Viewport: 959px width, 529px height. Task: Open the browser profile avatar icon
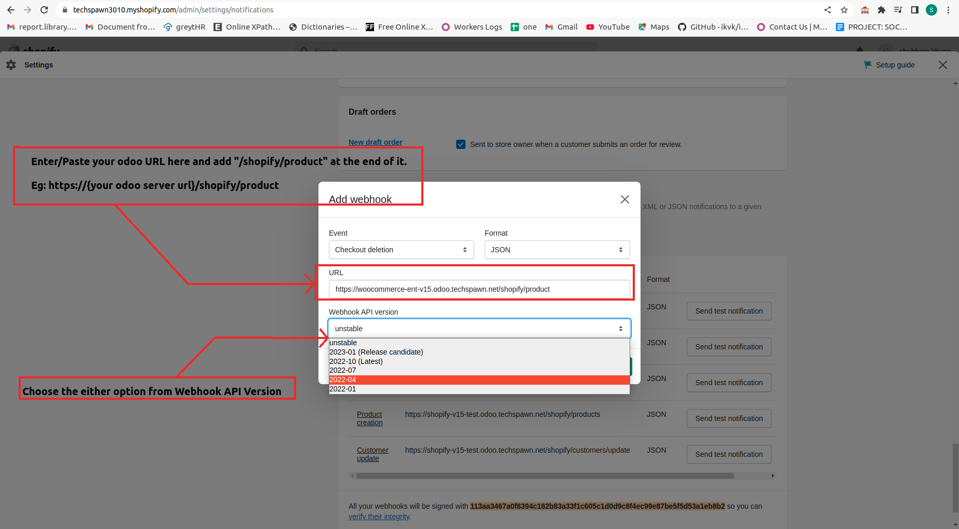coord(931,9)
